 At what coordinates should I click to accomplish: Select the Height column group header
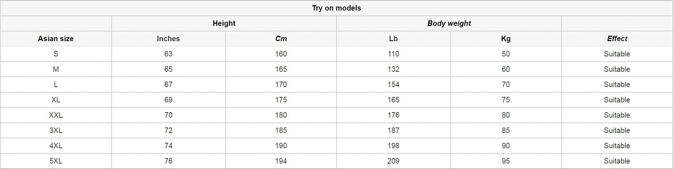(x=224, y=23)
